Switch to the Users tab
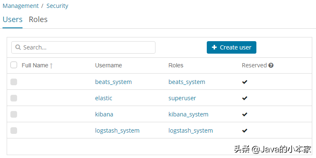This screenshot has width=316, height=158. coord(13,20)
